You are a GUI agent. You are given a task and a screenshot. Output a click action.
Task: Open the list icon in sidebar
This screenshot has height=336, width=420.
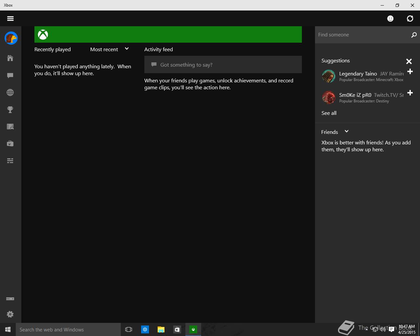tap(10, 161)
